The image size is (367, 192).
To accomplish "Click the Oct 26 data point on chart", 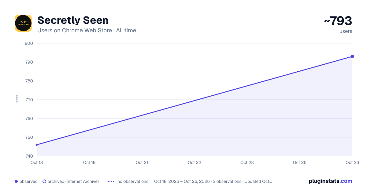I will coord(352,56).
